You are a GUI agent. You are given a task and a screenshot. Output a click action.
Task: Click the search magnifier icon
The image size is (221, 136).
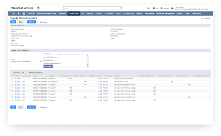121,8
